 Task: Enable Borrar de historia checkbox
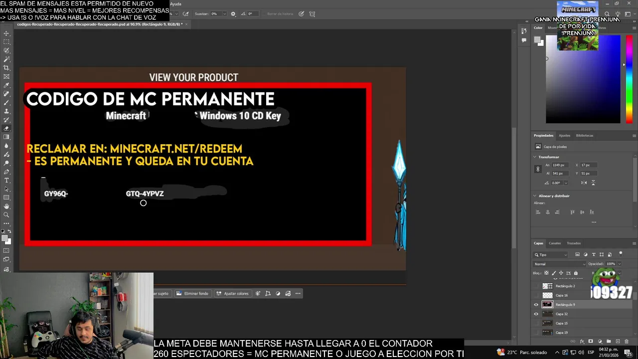point(263,14)
